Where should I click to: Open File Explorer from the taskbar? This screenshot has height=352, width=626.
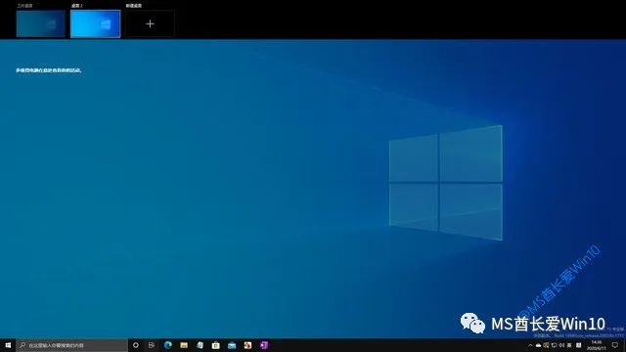pos(184,345)
